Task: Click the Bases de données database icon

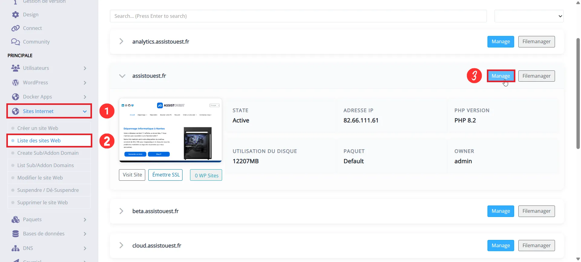Action: point(15,234)
